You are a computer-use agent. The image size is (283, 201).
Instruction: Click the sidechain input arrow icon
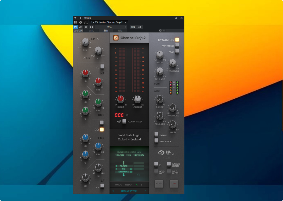tap(139, 27)
